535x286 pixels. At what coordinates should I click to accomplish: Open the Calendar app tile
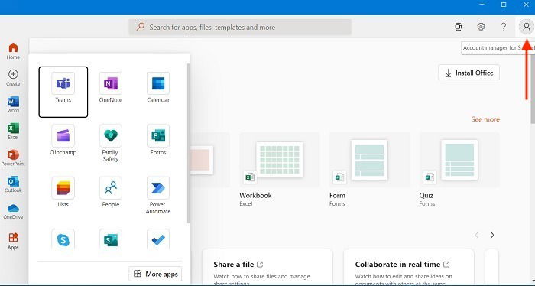pos(158,88)
